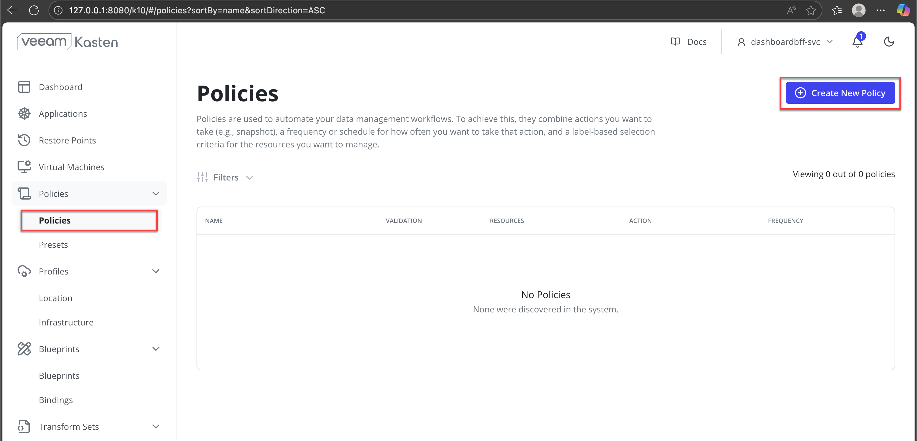The width and height of the screenshot is (917, 441).
Task: Click the browser address bar URL
Action: 197,10
